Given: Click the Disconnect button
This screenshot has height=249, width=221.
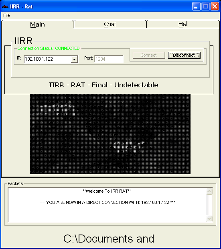Looking at the screenshot, I should click(184, 55).
